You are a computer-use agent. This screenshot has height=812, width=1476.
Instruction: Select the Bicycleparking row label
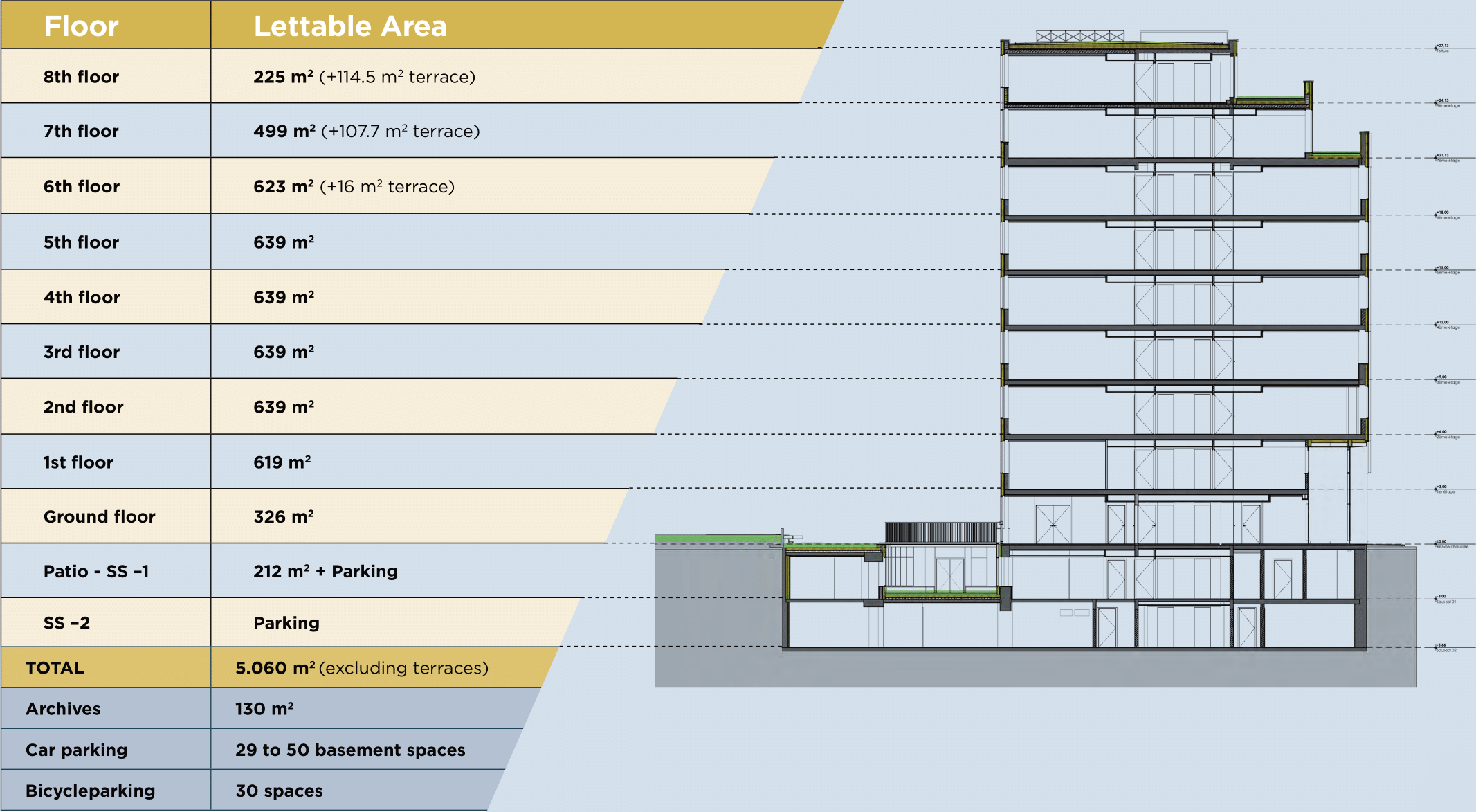click(x=90, y=791)
